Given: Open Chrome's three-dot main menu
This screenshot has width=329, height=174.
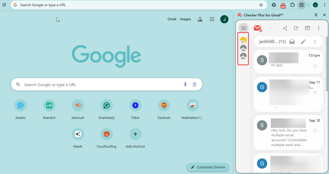Looking at the screenshot, I should pos(324,5).
